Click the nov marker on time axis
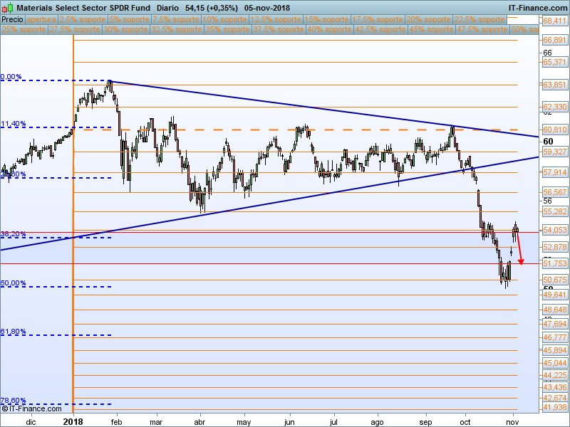The width and height of the screenshot is (570, 427). pos(512,422)
